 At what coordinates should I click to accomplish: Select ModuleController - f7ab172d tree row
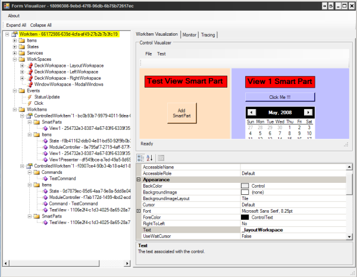point(90,197)
